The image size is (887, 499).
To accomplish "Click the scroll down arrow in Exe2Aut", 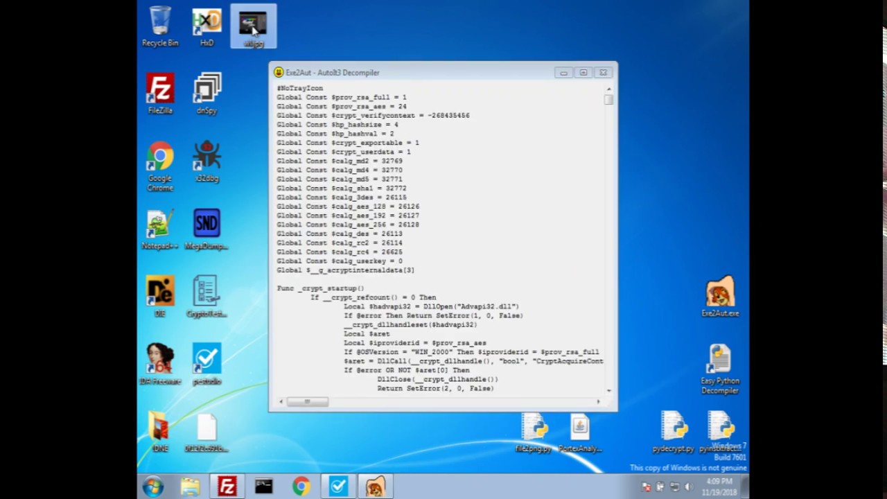I will coord(608,391).
